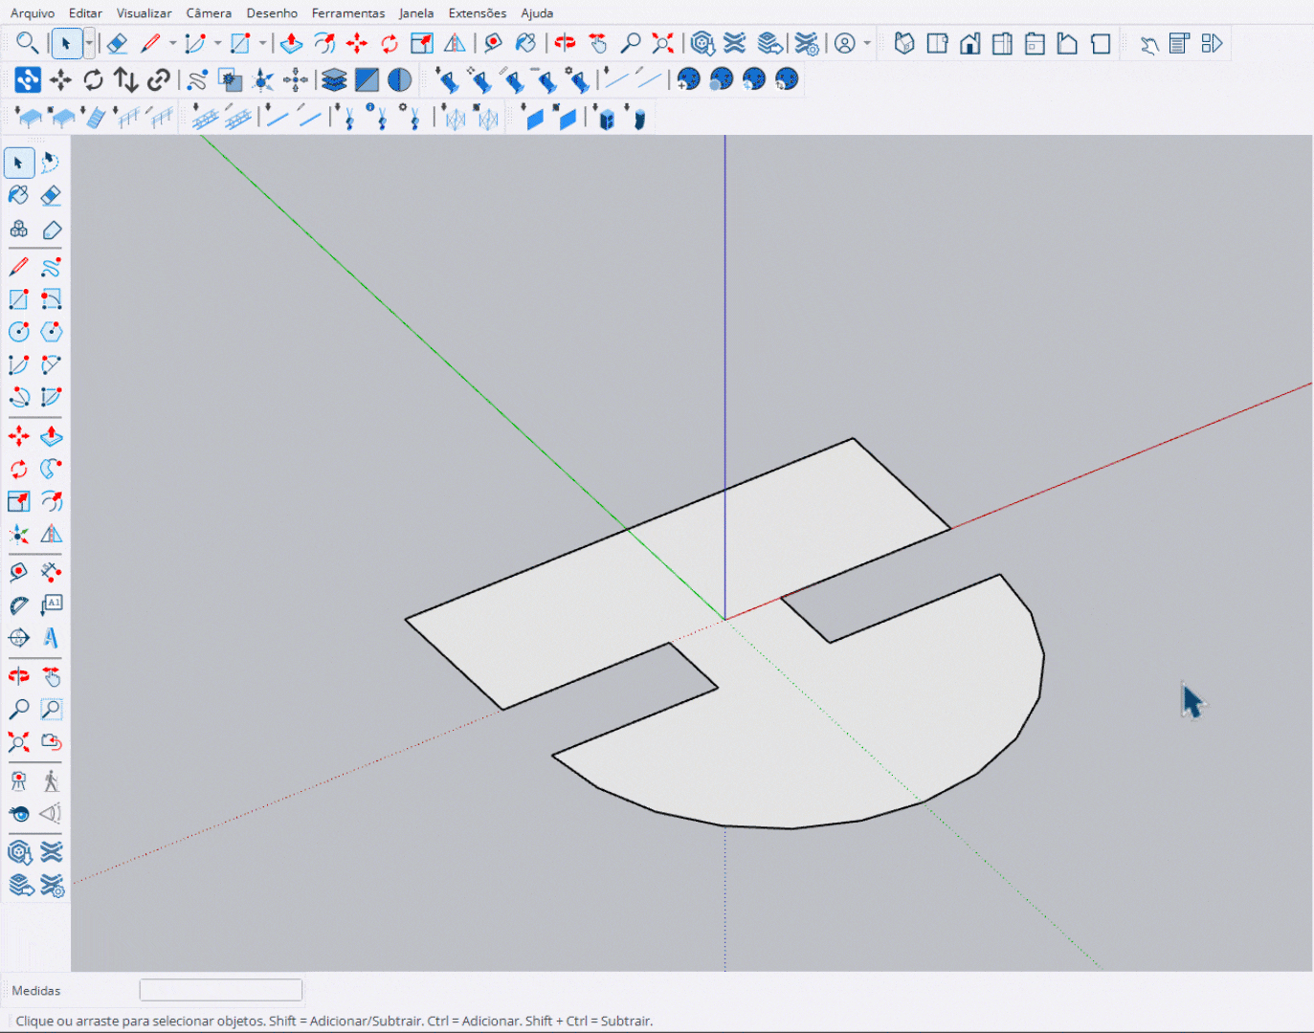Viewport: 1314px width, 1033px height.
Task: Open the Ferramentas menu
Action: tap(347, 13)
